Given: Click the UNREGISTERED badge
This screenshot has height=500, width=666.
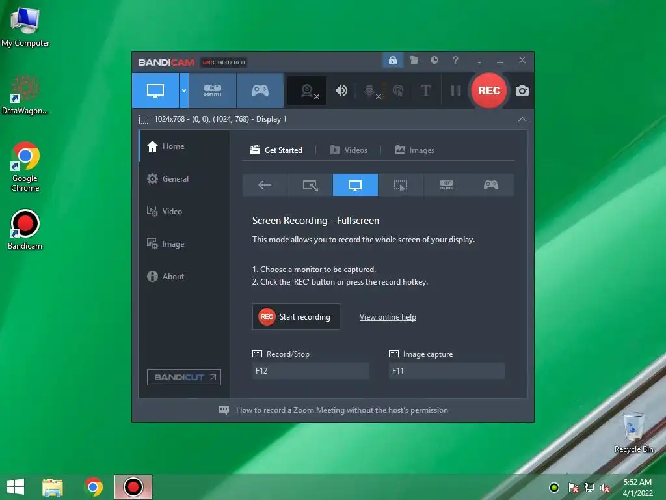Looking at the screenshot, I should pos(224,62).
